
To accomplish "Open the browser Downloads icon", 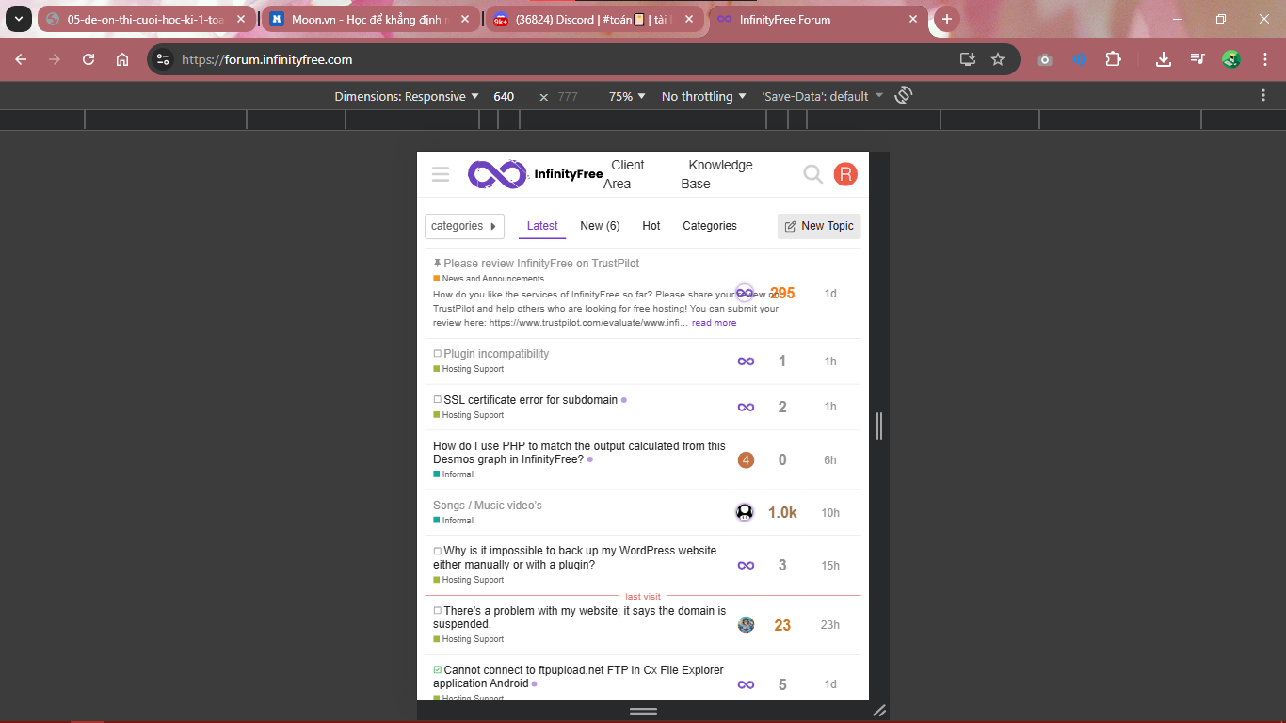I will click(1164, 59).
